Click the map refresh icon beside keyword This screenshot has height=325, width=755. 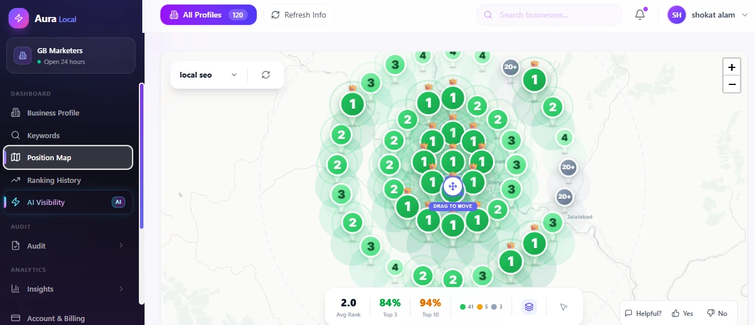pyautogui.click(x=266, y=75)
